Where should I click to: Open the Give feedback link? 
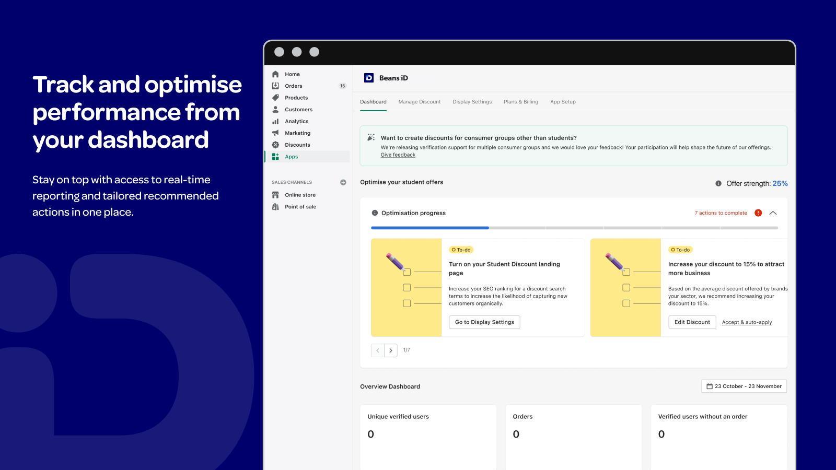398,155
